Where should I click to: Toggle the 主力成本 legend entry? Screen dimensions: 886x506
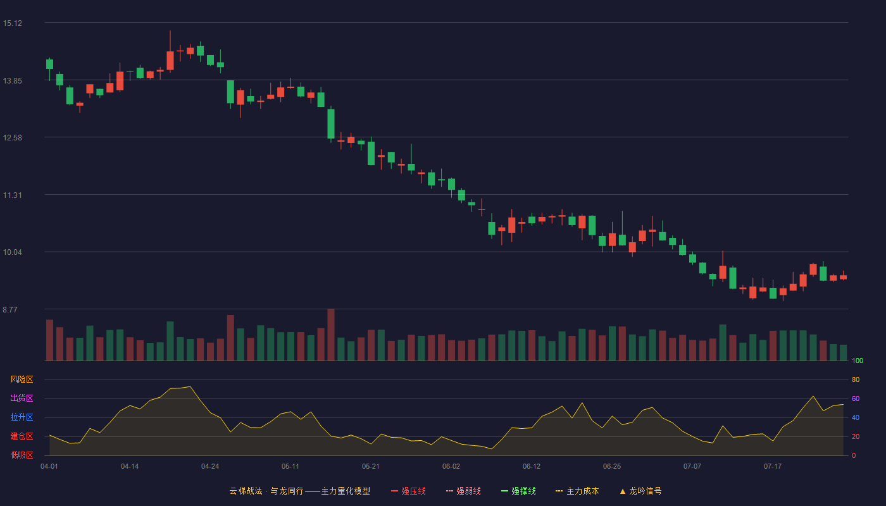[x=577, y=491]
